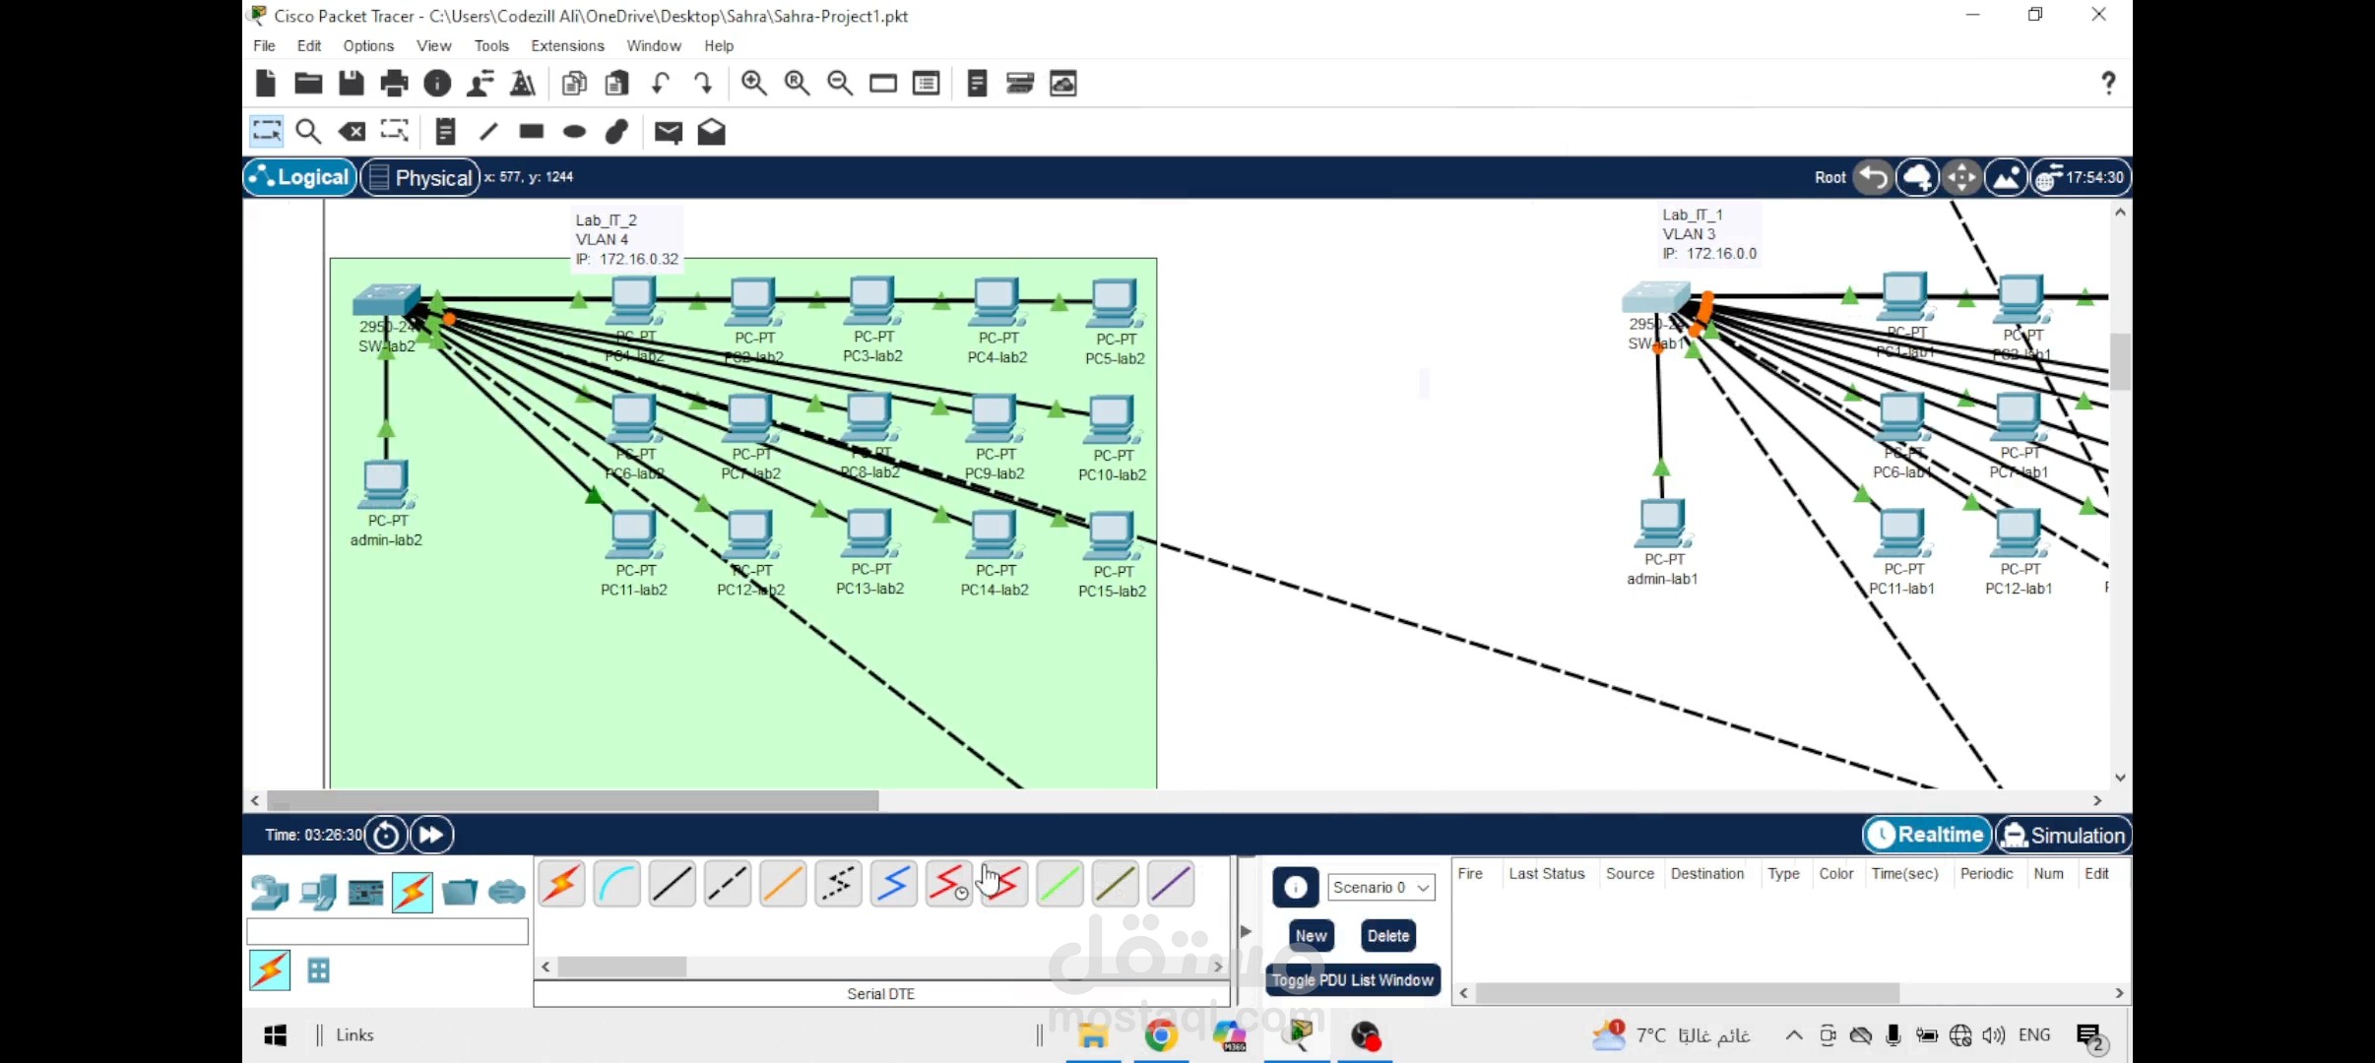Click the SW-lab2 switch device
The width and height of the screenshot is (2375, 1063).
point(387,300)
